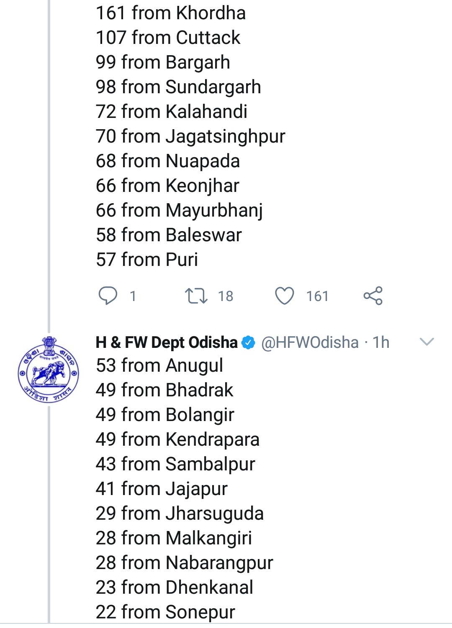Open the H & FW Dept Odisha profile name
452x628 pixels.
click(167, 342)
